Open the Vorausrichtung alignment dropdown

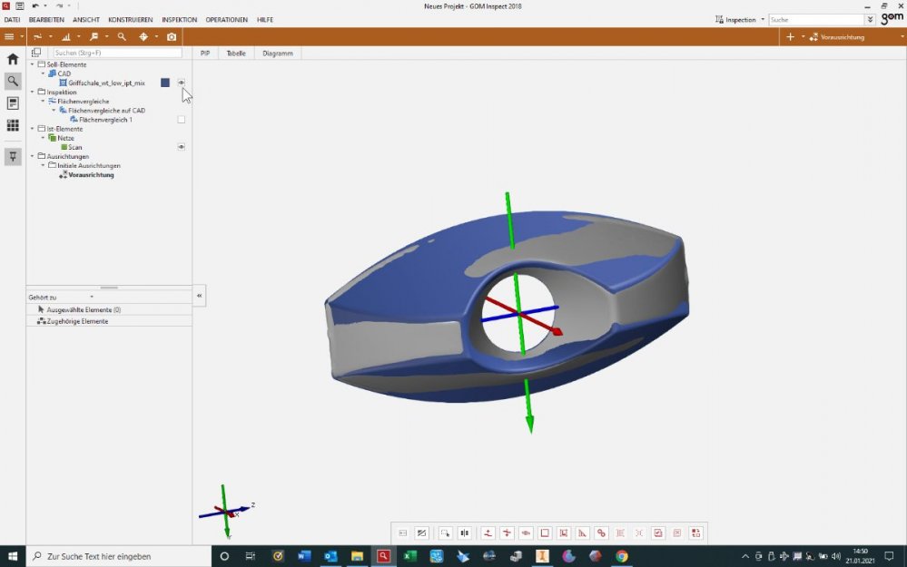840,37
